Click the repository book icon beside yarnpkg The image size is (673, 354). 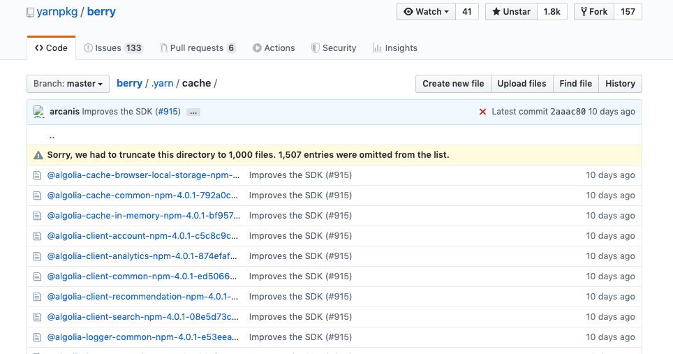pos(30,13)
